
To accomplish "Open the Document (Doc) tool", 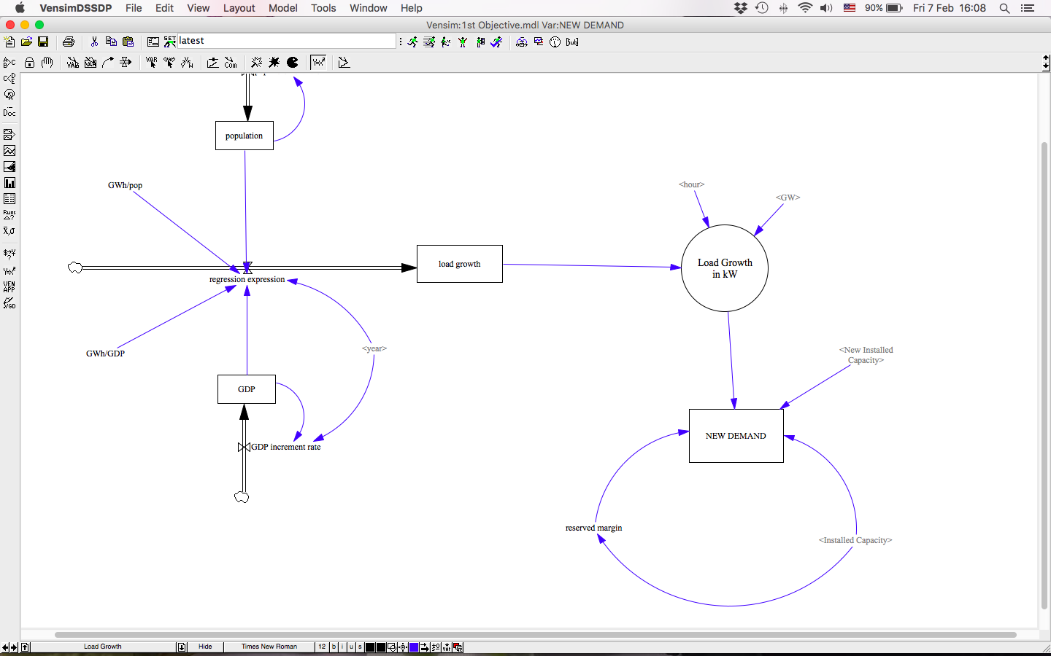I will tap(9, 112).
